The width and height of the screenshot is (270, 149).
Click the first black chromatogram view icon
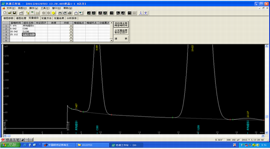[89, 13]
